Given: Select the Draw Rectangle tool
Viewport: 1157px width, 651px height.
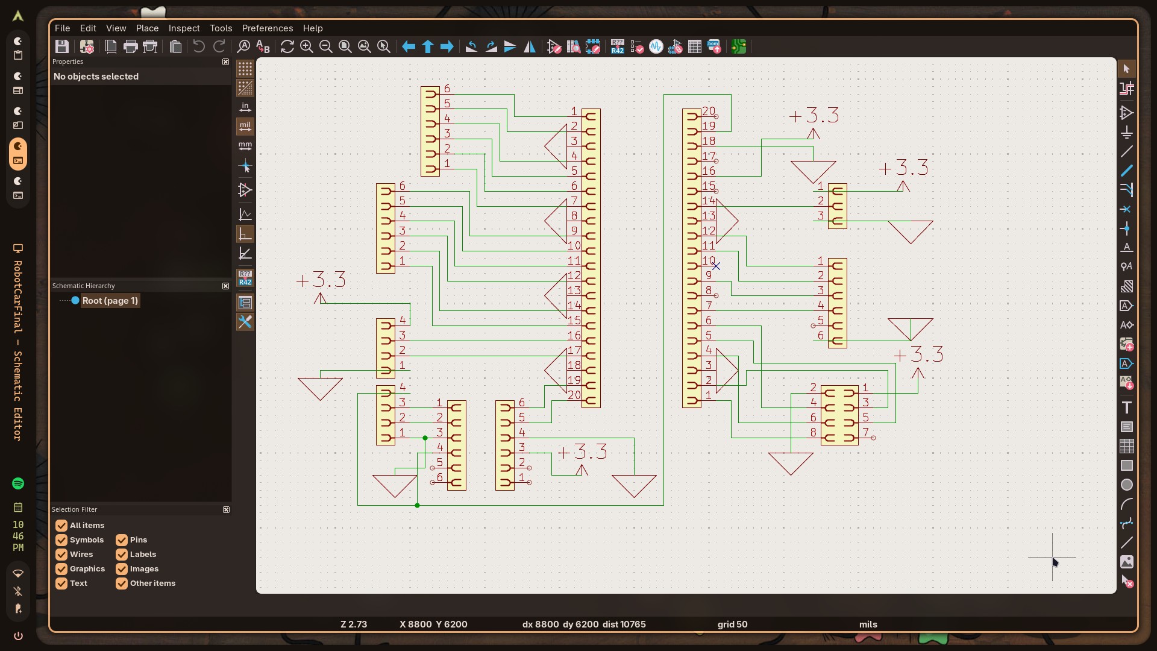Looking at the screenshot, I should click(1127, 465).
